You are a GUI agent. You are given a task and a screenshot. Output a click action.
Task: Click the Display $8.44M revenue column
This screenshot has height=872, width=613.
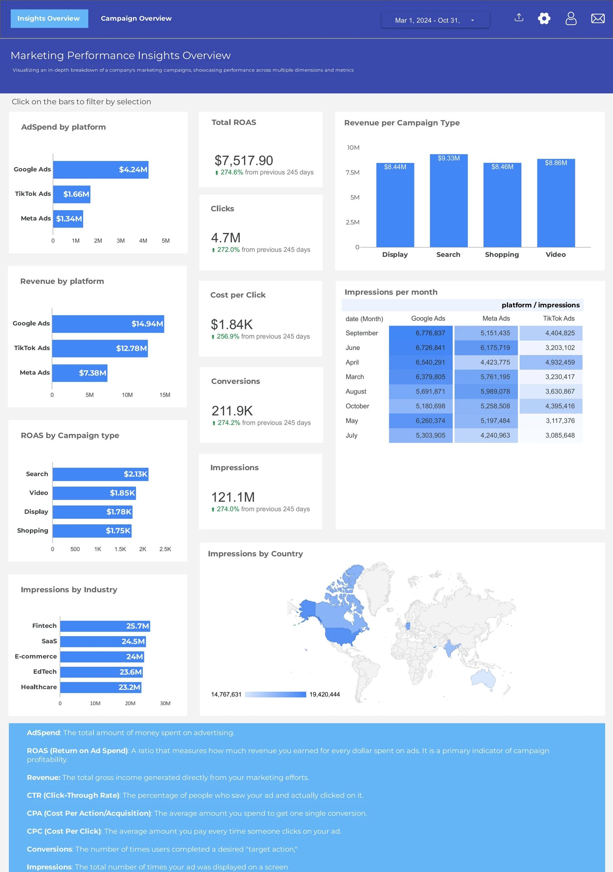click(395, 205)
